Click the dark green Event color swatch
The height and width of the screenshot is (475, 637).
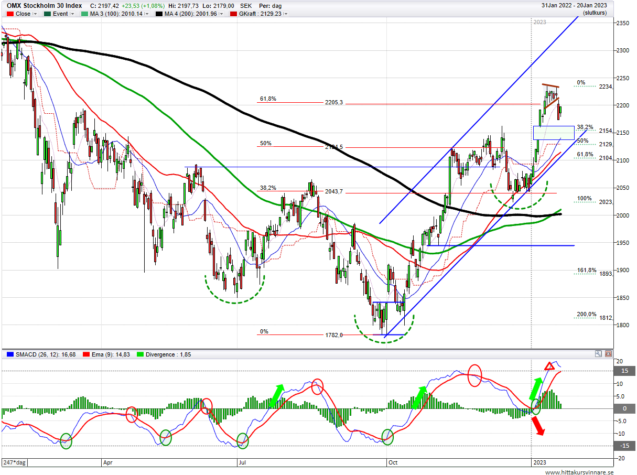click(x=47, y=14)
